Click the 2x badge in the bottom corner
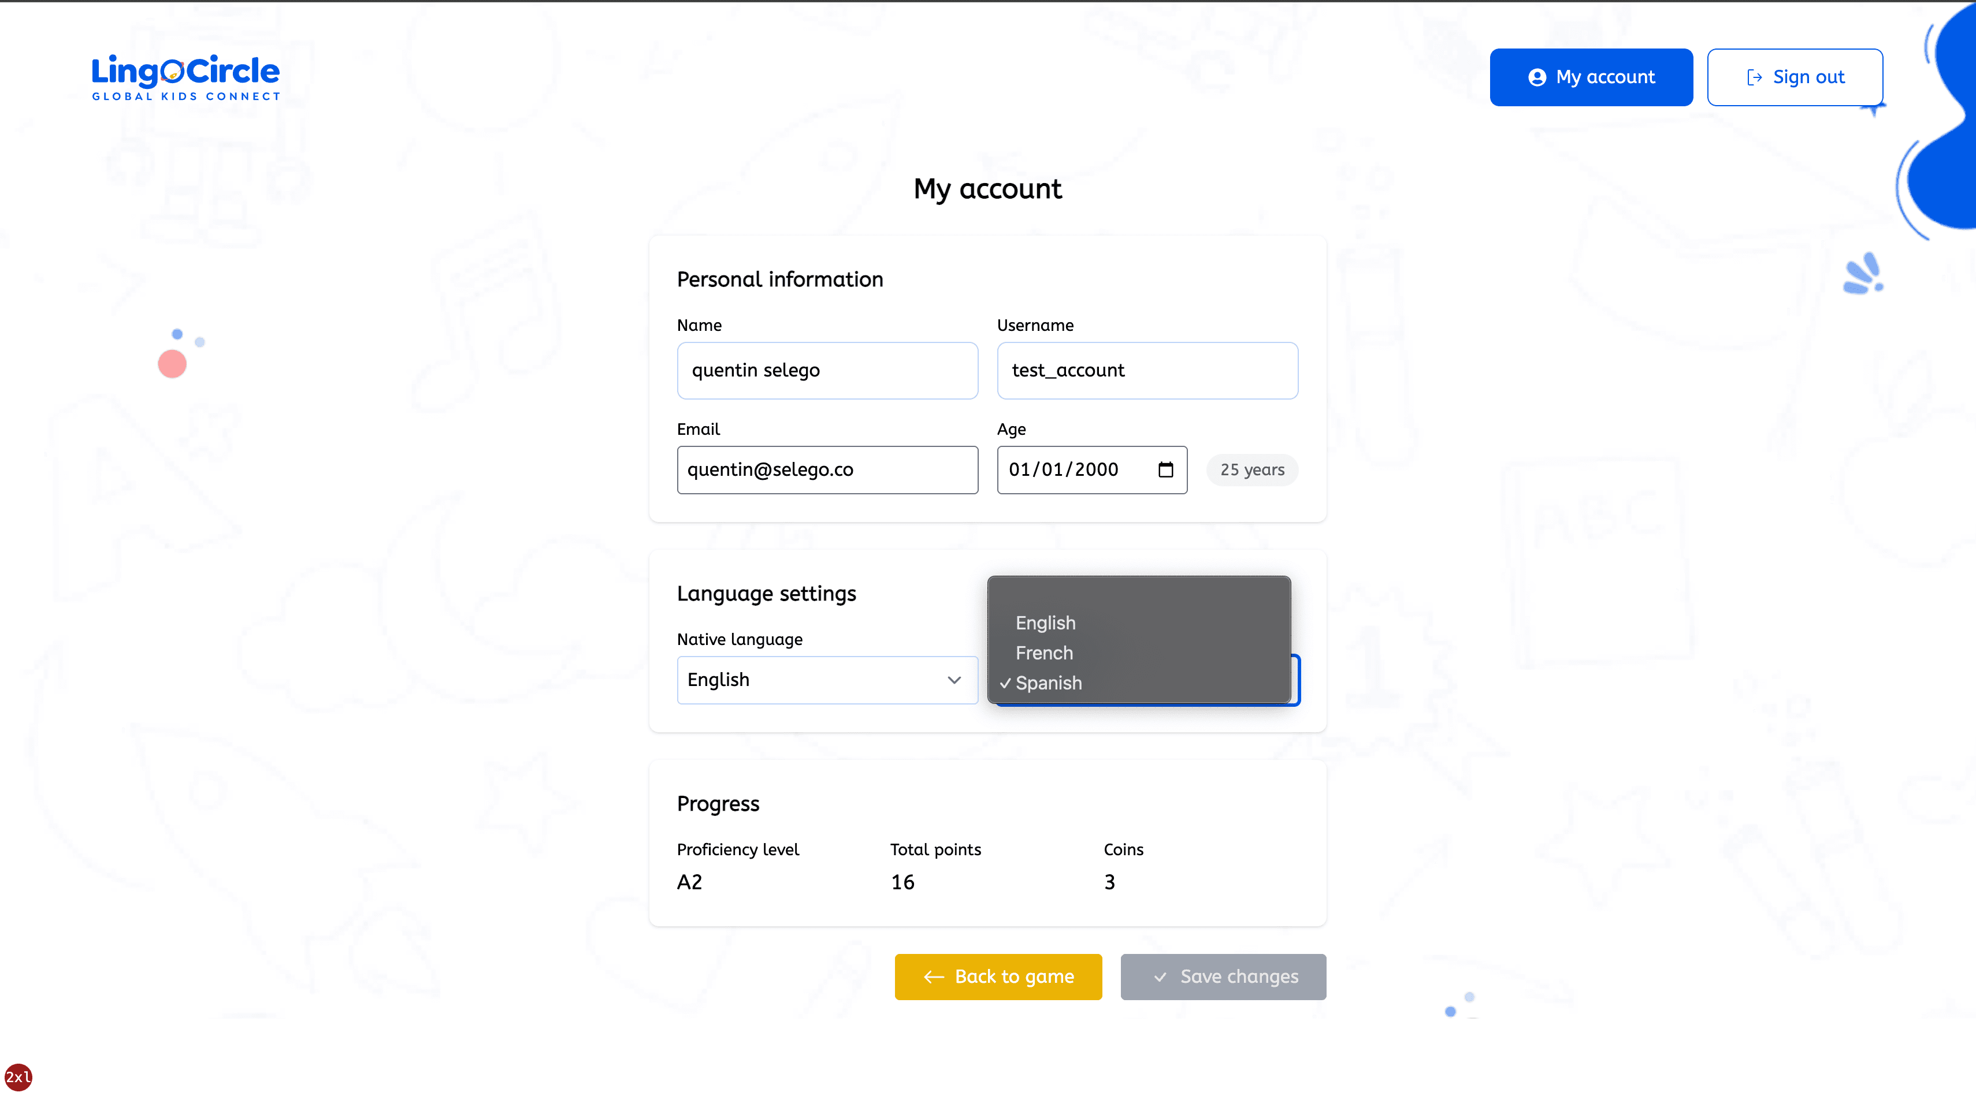This screenshot has width=1976, height=1096. click(x=18, y=1077)
